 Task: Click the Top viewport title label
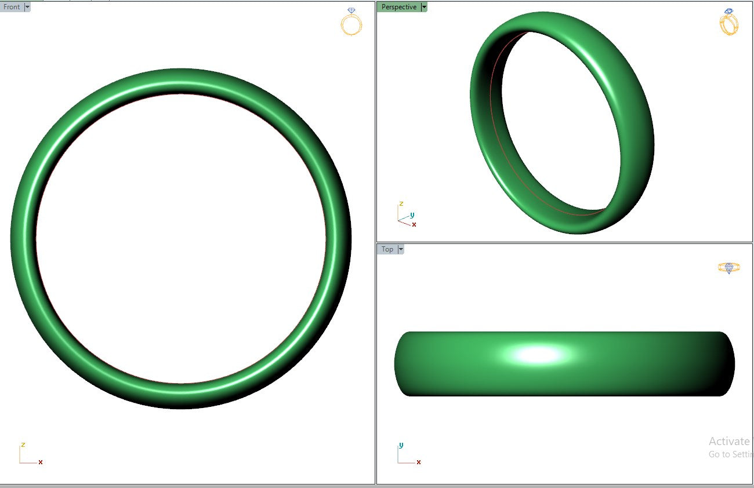tap(387, 249)
